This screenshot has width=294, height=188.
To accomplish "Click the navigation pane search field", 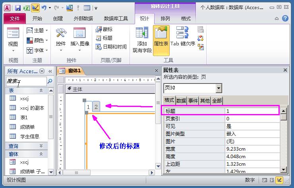I will click(x=26, y=81).
